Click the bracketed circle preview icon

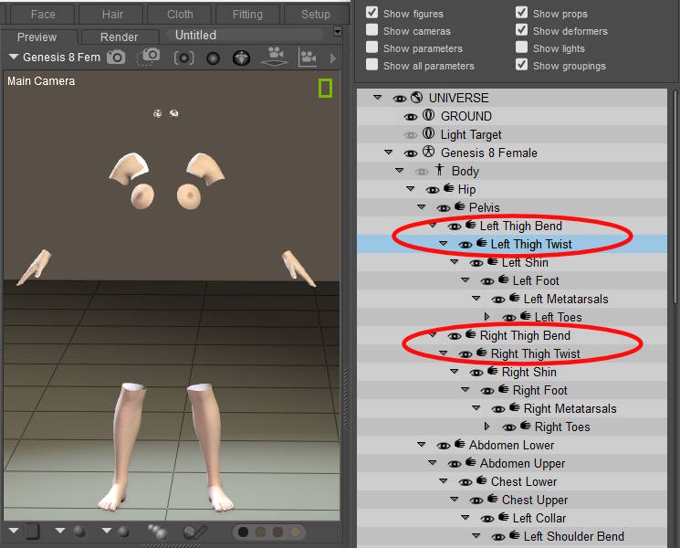(x=183, y=58)
